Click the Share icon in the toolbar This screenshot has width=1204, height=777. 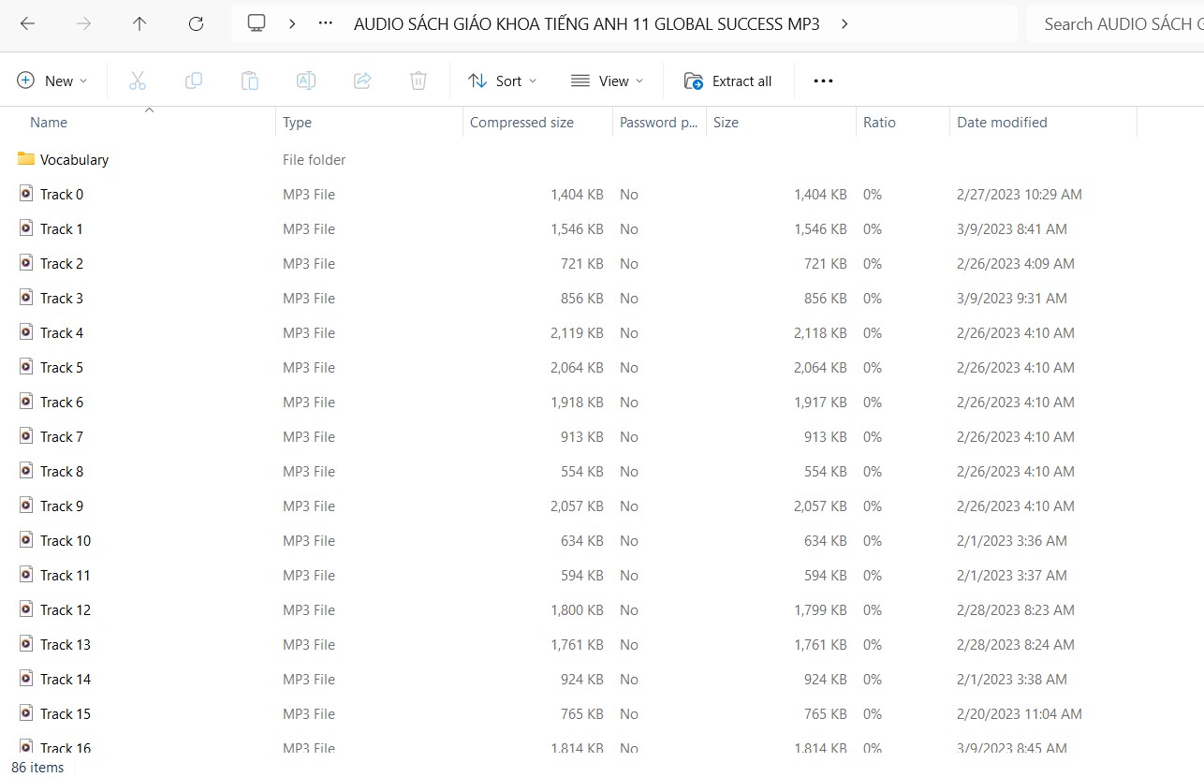click(x=362, y=81)
